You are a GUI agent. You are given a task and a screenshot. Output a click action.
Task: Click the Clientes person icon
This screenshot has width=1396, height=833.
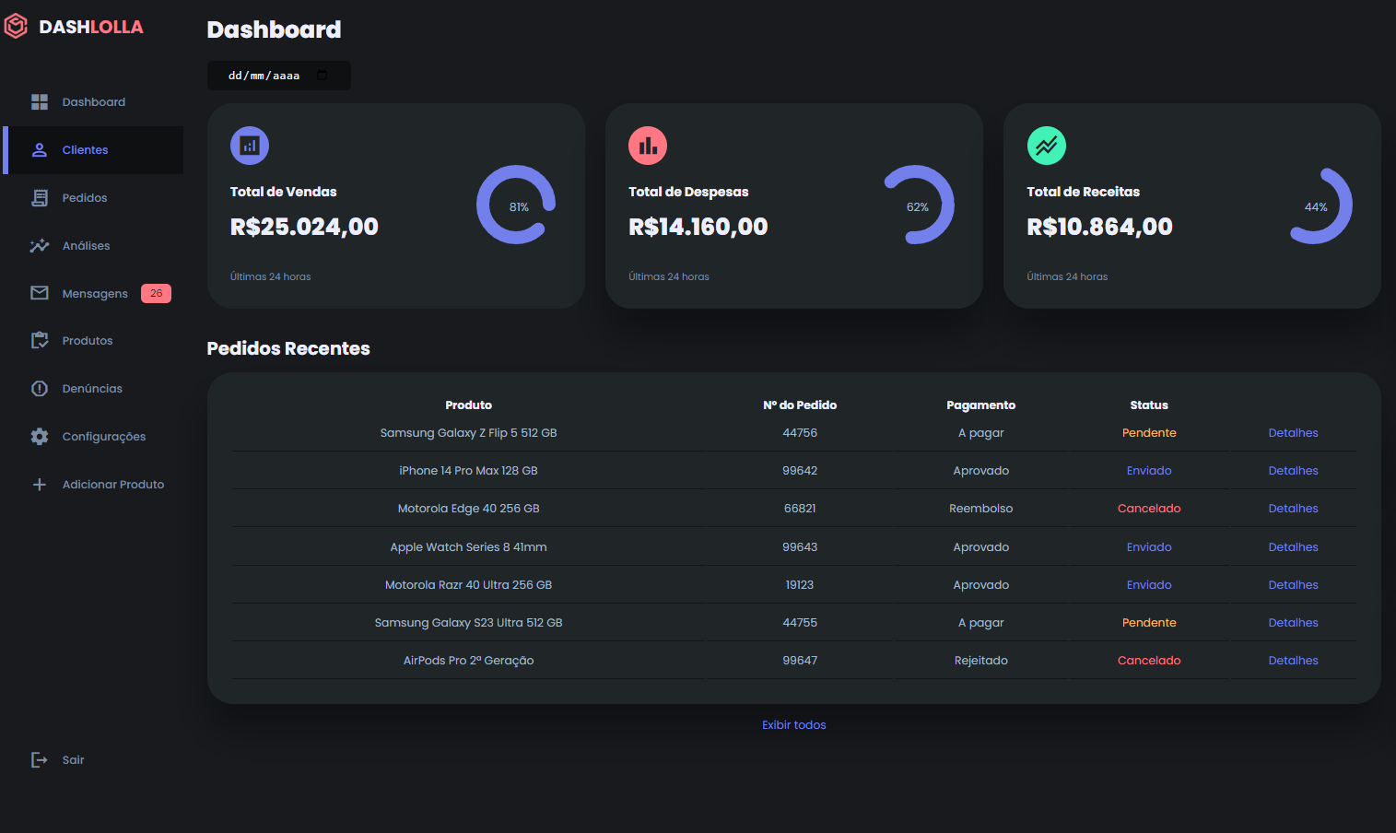(40, 149)
